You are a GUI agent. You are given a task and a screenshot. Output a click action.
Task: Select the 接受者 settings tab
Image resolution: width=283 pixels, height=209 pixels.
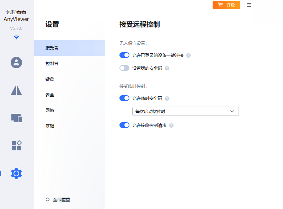(70, 48)
